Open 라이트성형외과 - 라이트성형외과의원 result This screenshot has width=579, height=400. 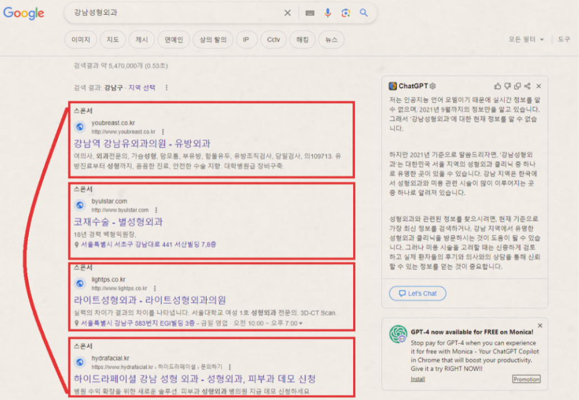tap(150, 300)
